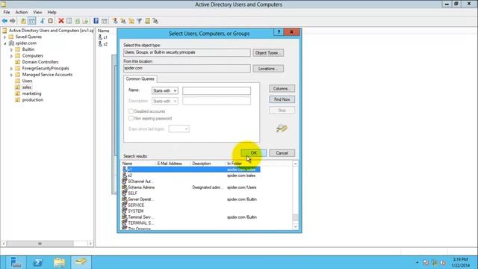
Task: Open the Description 'Starts with' dropdown
Action: 164,101
